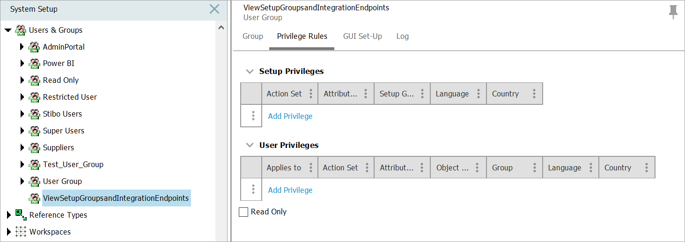Screen dimensions: 685x242
Task: Click the Reference Types tree icon
Action: [21, 215]
